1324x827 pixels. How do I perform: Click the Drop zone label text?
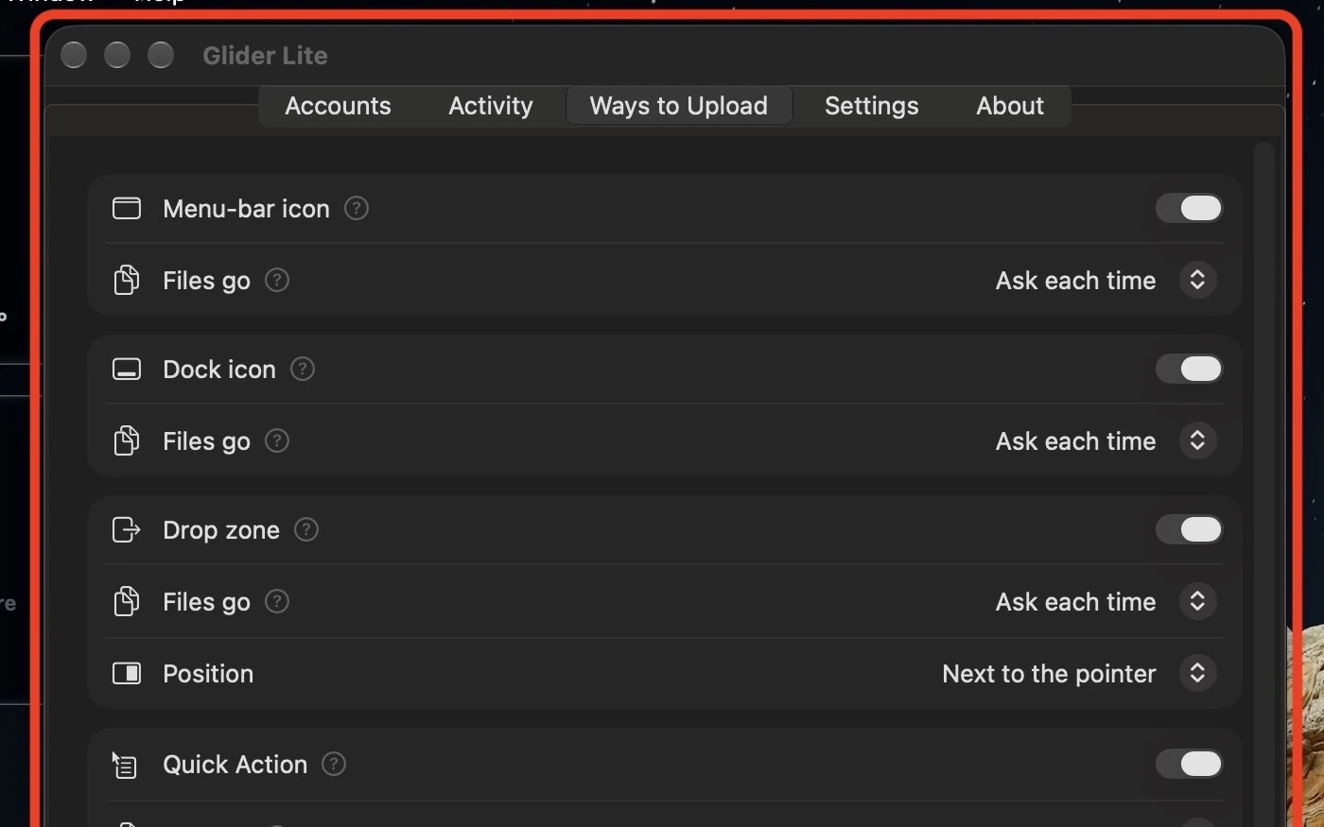[221, 530]
